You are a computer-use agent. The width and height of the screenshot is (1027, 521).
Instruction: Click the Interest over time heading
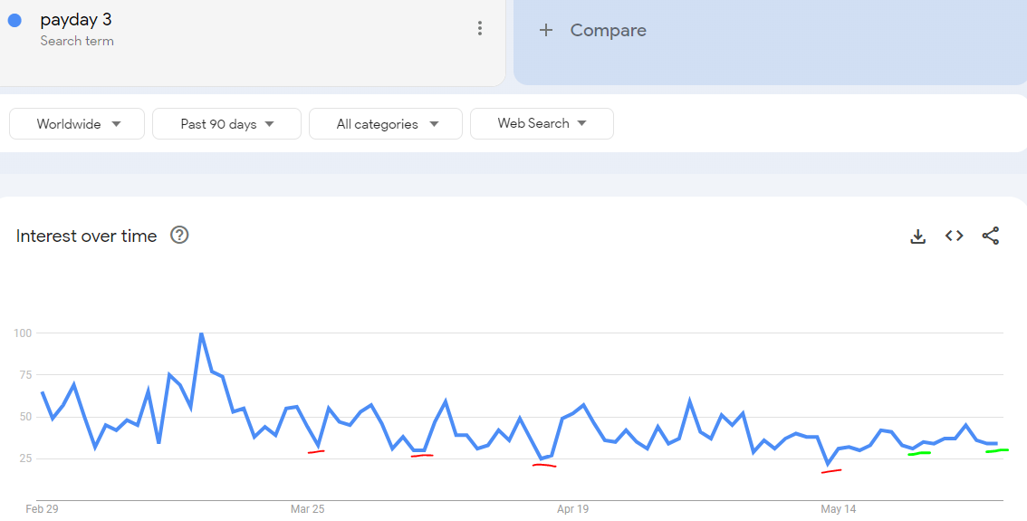(86, 236)
